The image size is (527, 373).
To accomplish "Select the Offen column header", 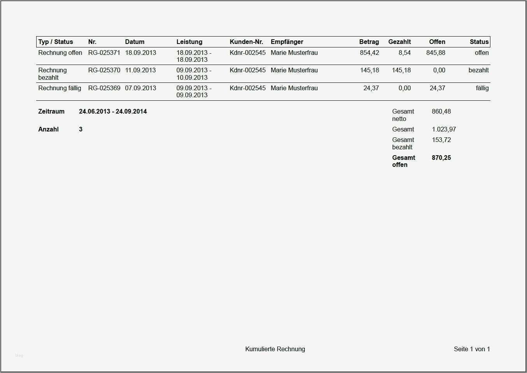I will tap(437, 42).
